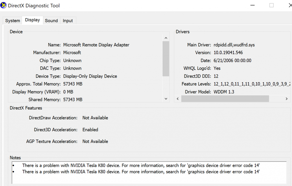The width and height of the screenshot is (292, 186).
Task: Click the 'Notes' group heading
Action: [15, 158]
